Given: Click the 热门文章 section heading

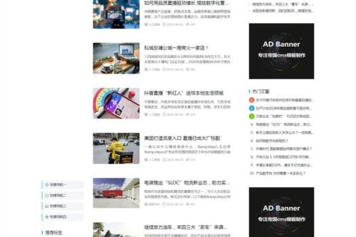Looking at the screenshot, I should click(260, 91).
